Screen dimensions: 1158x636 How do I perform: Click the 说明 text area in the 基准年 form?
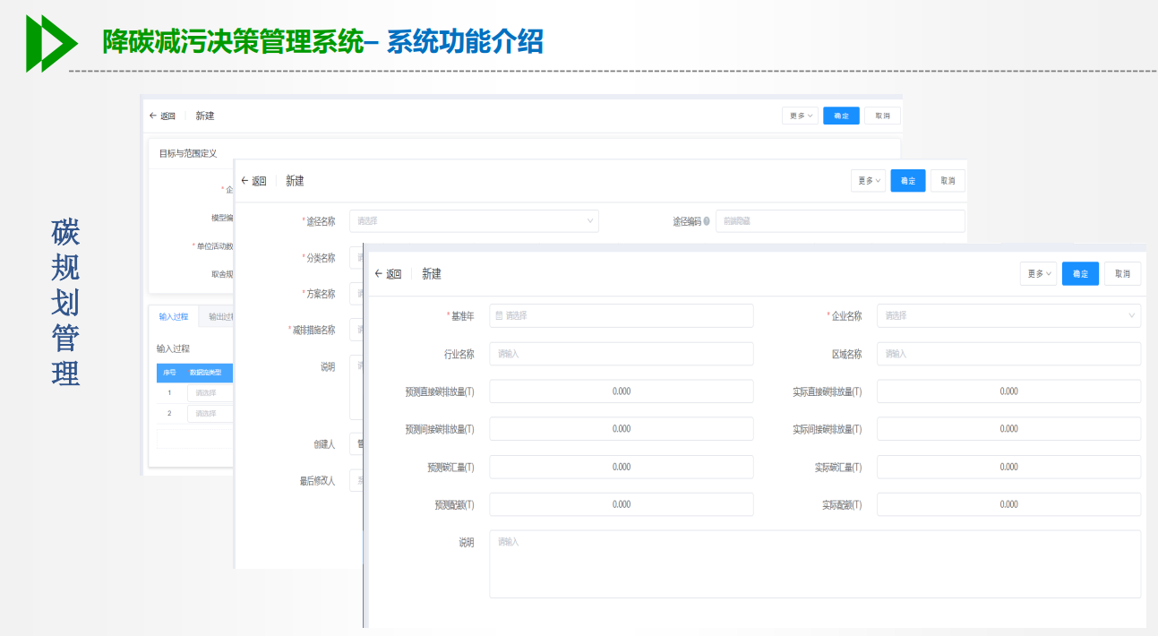pos(815,564)
